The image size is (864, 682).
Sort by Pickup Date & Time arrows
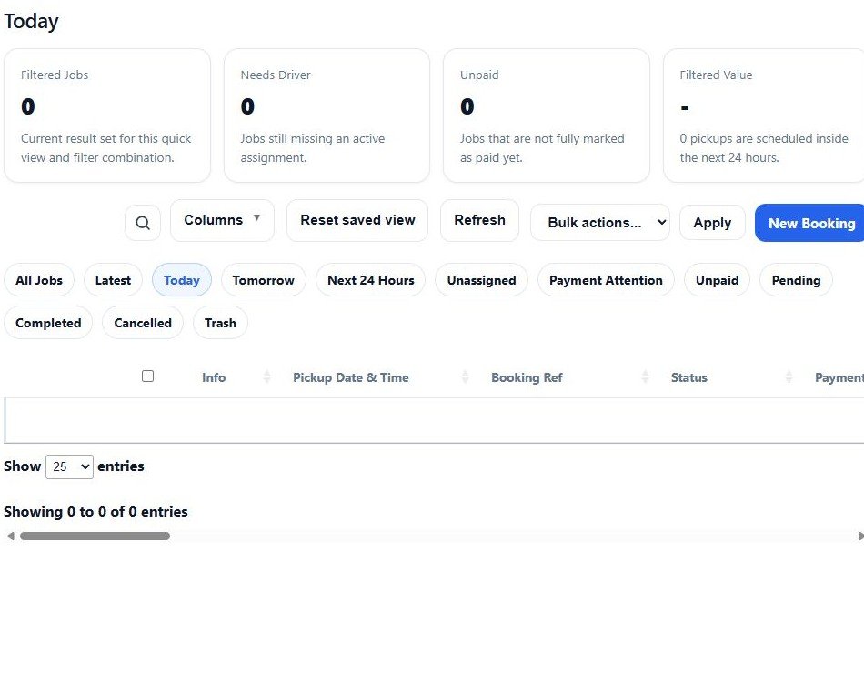[465, 376]
